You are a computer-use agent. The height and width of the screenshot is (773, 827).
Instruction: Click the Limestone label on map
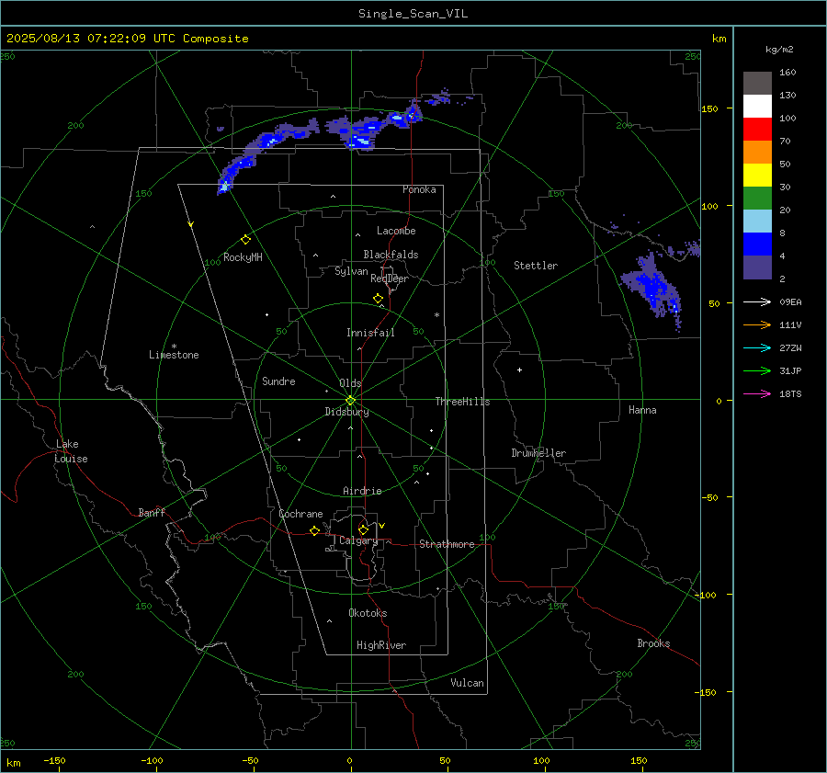tap(174, 355)
